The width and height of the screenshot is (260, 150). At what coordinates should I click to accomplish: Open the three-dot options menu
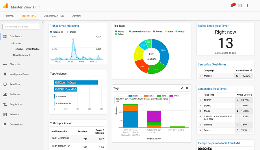(x=247, y=5)
